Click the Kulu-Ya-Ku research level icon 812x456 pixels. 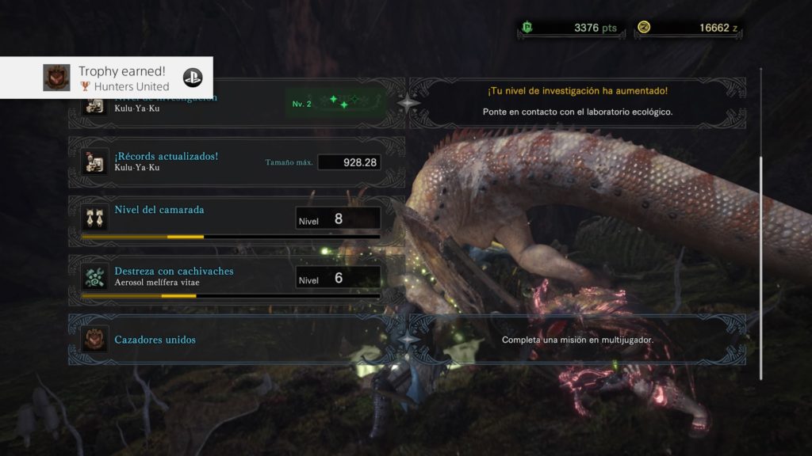(x=94, y=107)
